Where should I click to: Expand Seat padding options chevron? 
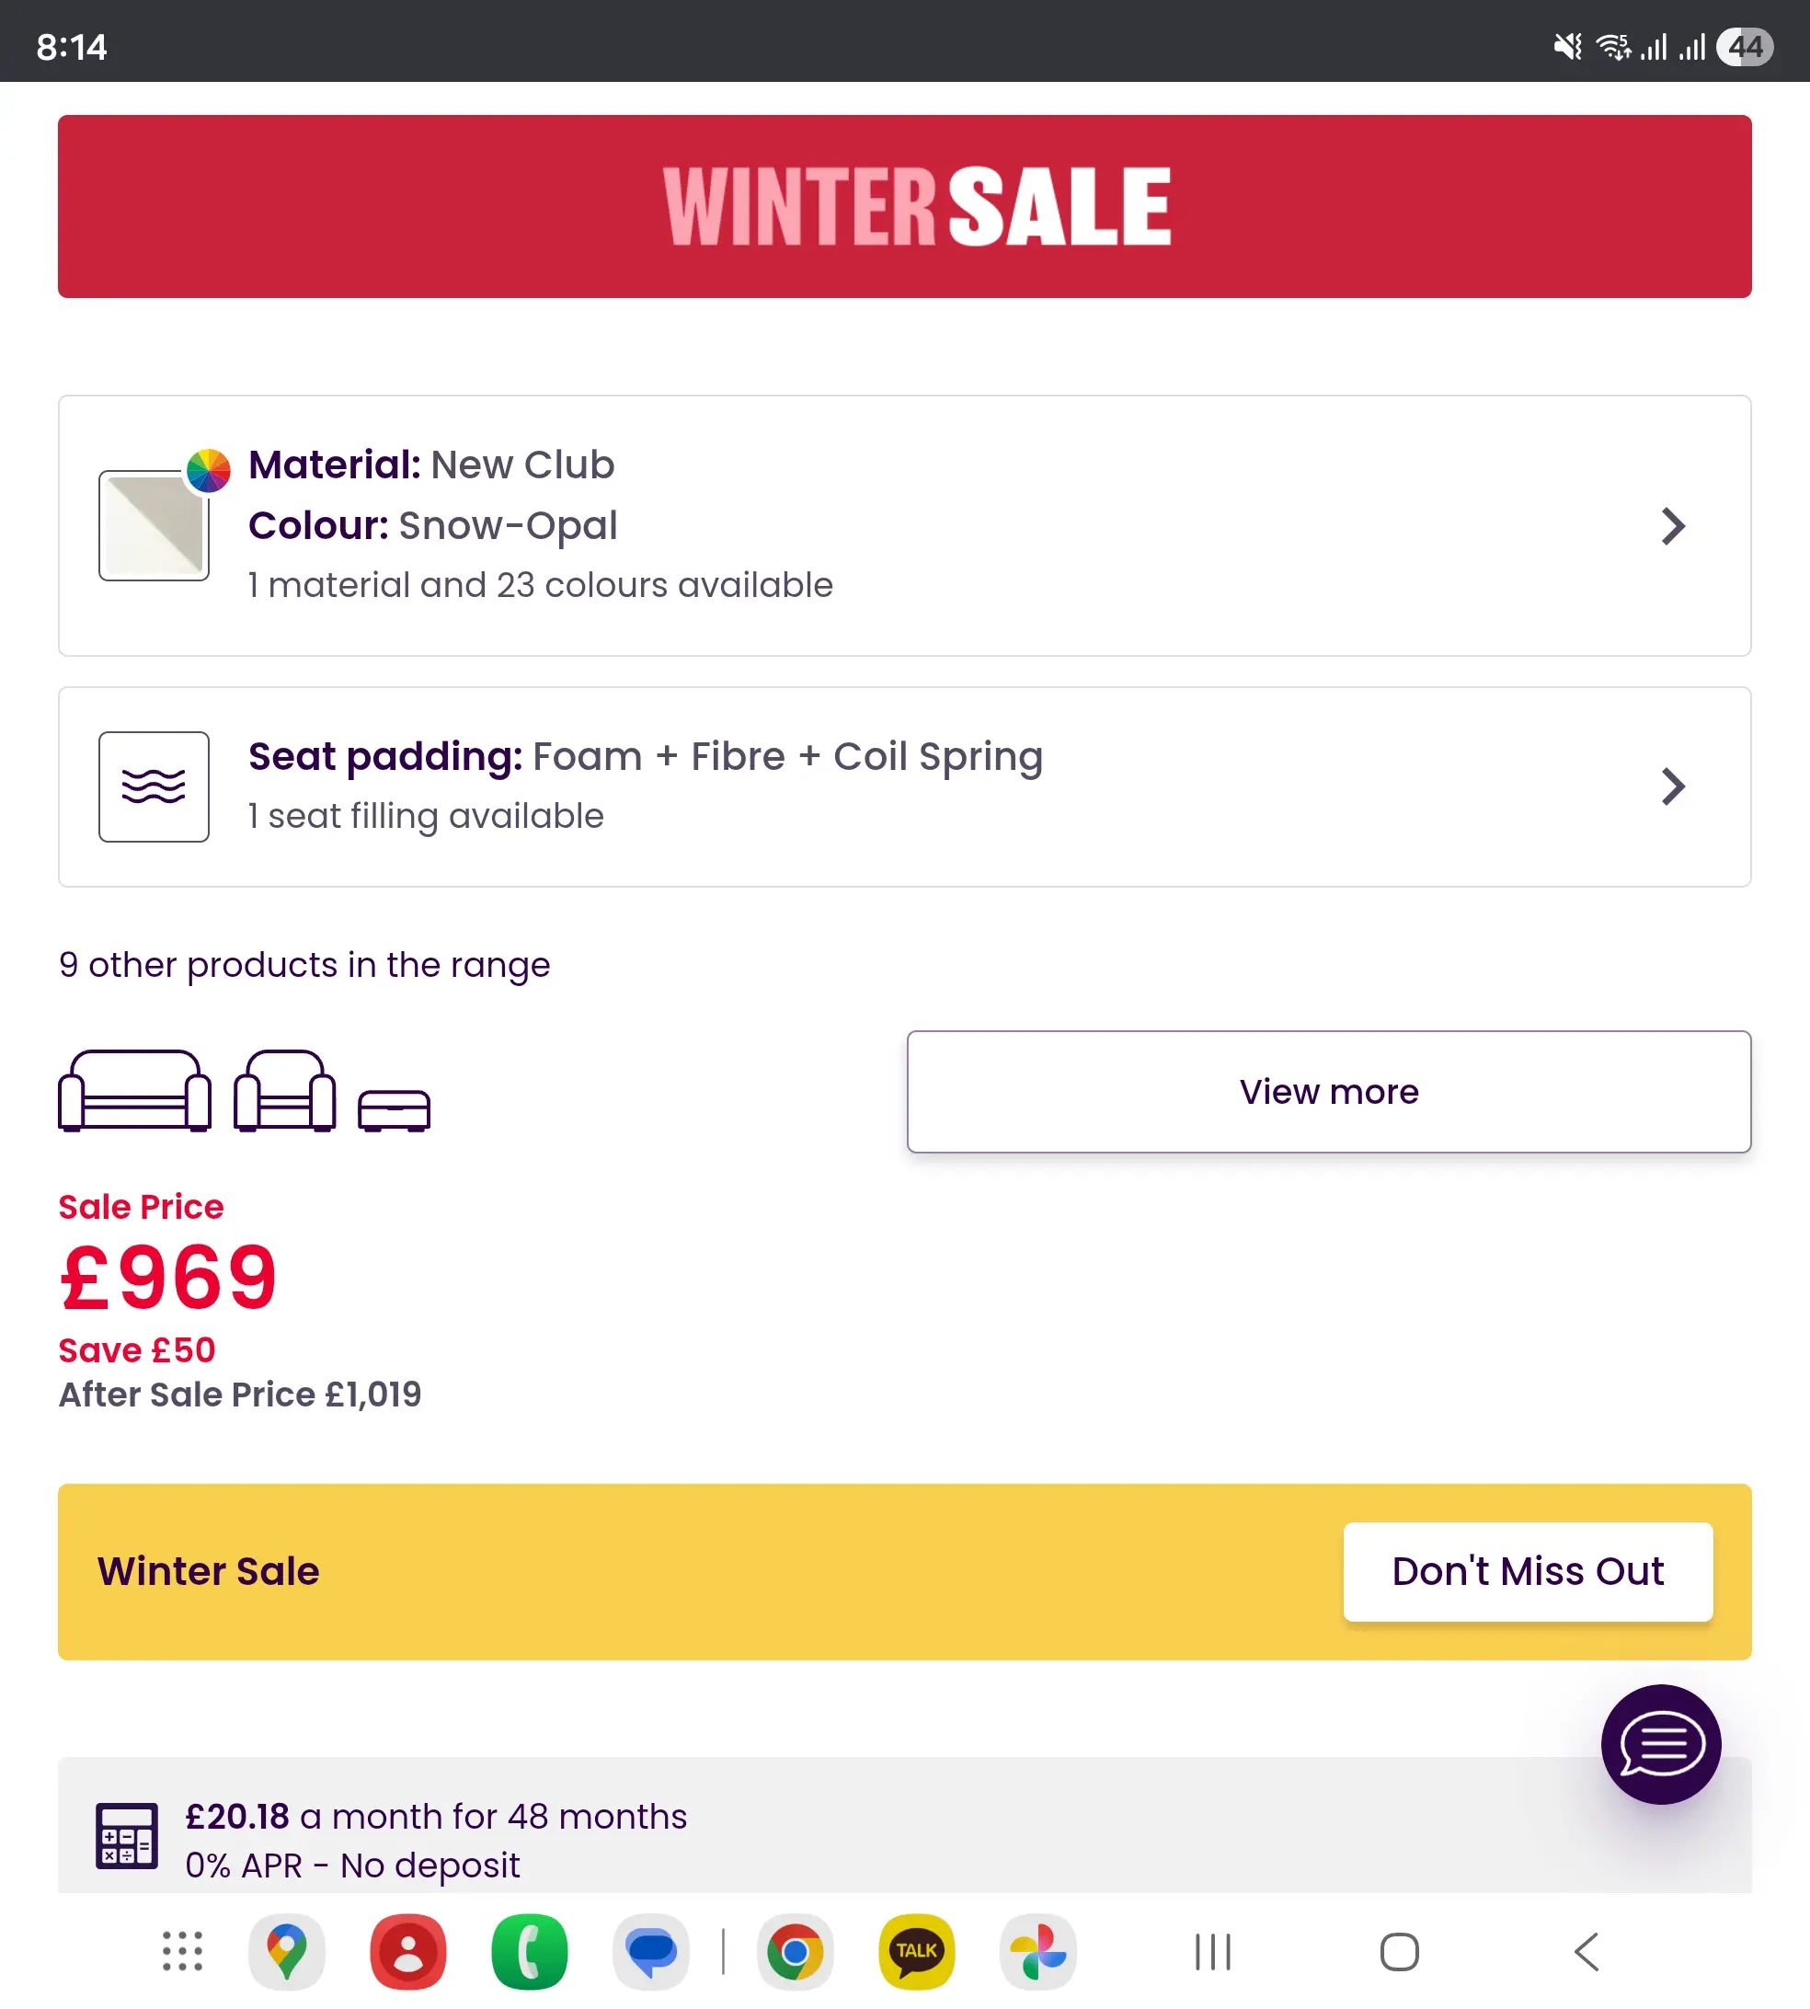pos(1673,786)
